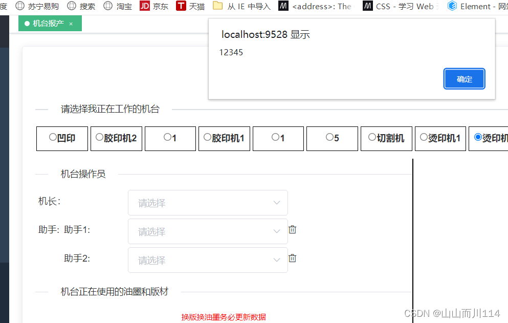
Task: Click the trash icon beside 助手2
Action: coord(292,258)
